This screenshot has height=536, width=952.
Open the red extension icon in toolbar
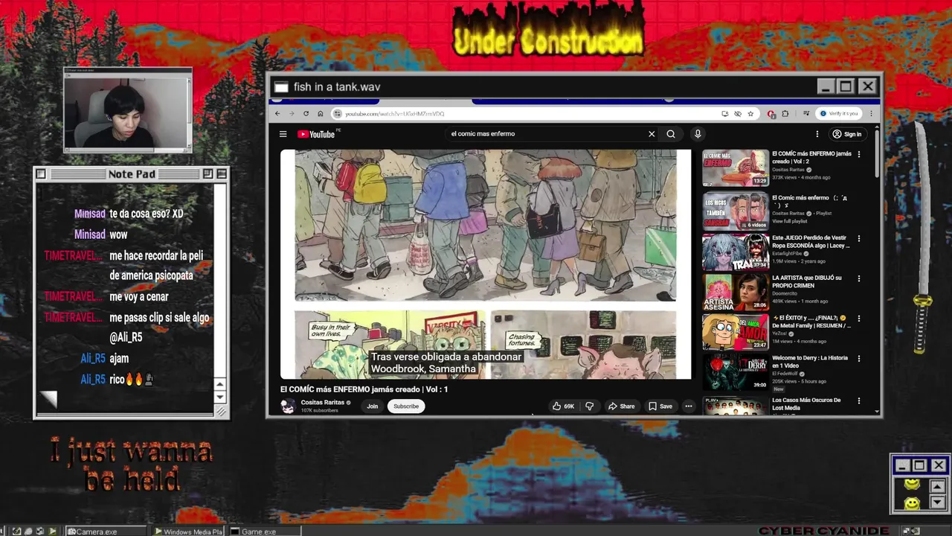point(771,114)
